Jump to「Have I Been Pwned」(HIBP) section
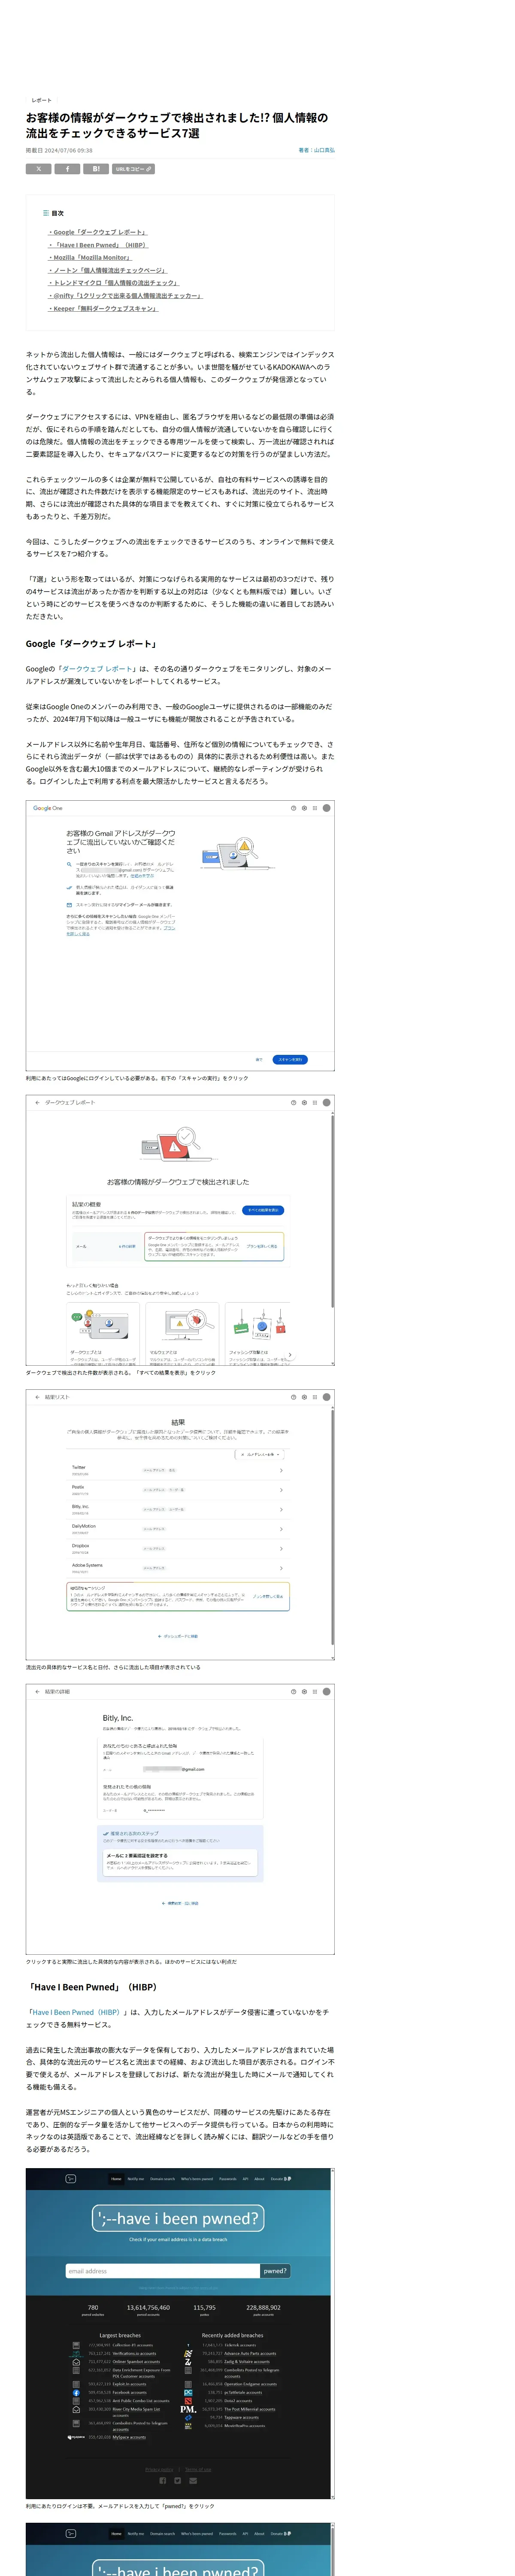Image resolution: width=515 pixels, height=2576 pixels. [98, 245]
